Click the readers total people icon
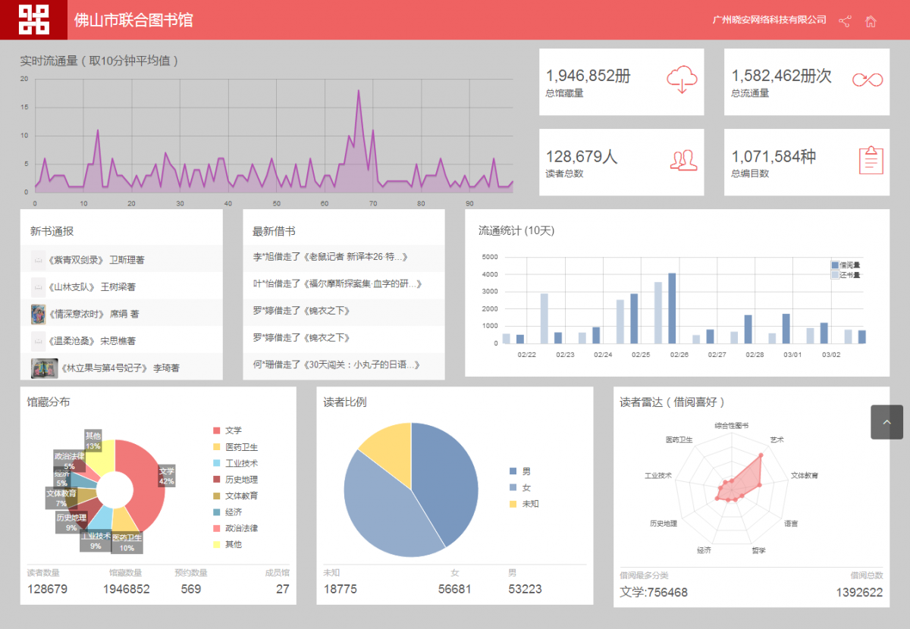 click(x=682, y=160)
